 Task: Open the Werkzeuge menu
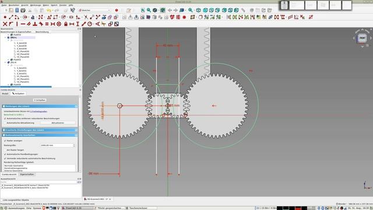36,5
